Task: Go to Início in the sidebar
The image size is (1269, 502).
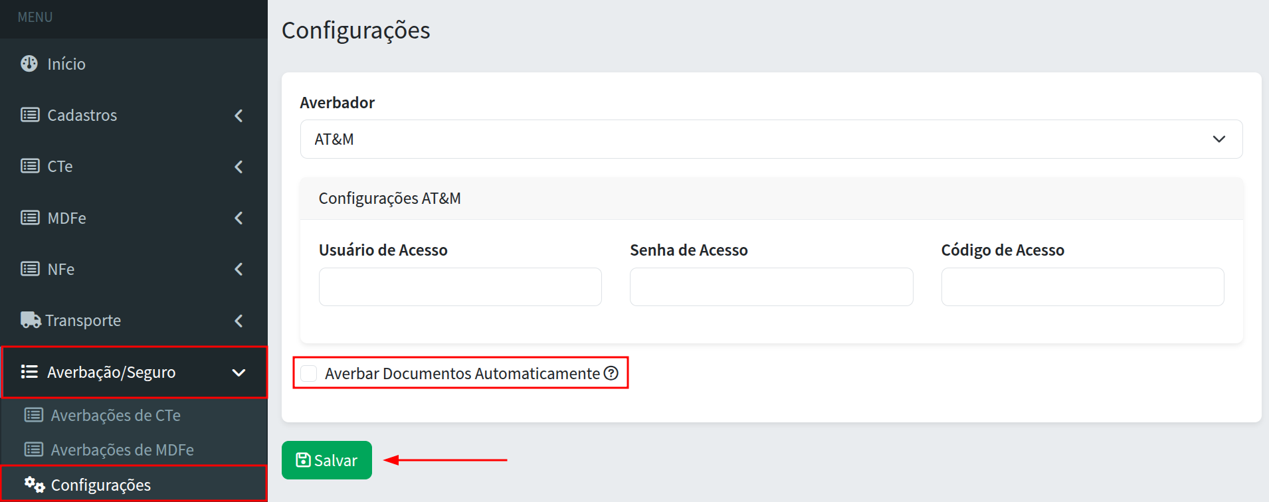Action: point(66,64)
